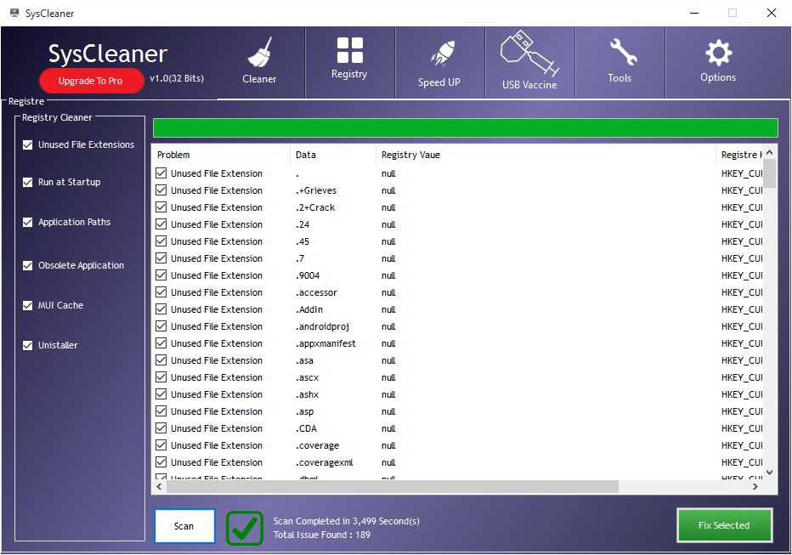
Task: Click the Cleaner tab label
Action: point(259,79)
